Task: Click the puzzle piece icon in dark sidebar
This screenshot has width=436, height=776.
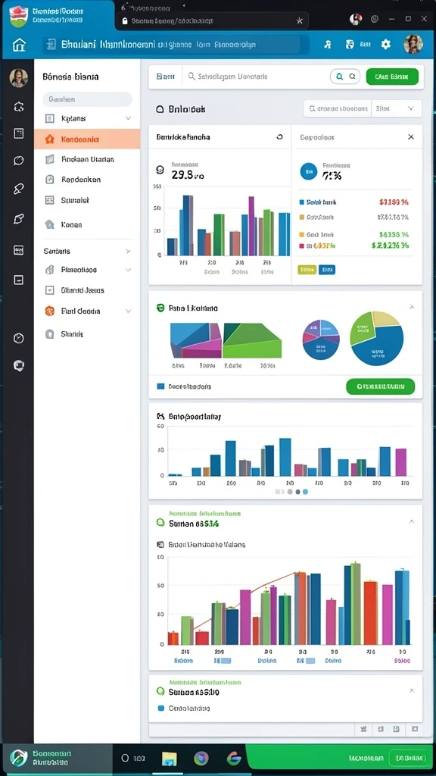Action: [19, 106]
